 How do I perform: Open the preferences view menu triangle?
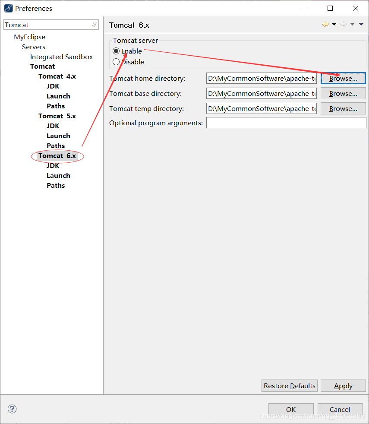tap(361, 24)
